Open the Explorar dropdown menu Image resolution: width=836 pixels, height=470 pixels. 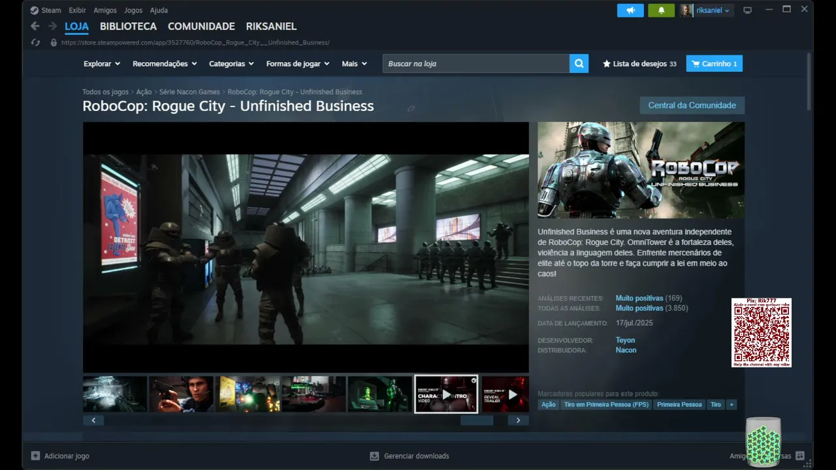click(102, 63)
